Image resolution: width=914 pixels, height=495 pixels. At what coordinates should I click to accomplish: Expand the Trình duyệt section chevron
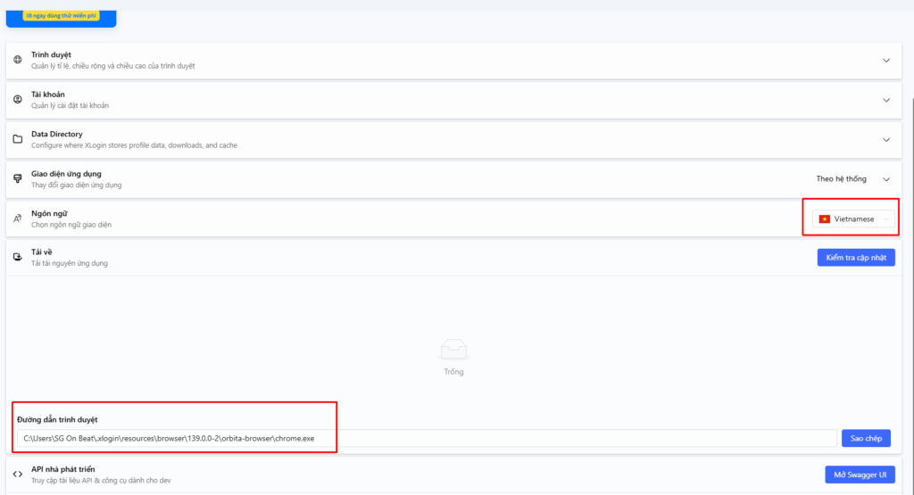pyautogui.click(x=885, y=61)
